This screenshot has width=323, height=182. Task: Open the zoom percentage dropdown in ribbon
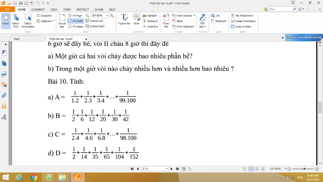107,15
